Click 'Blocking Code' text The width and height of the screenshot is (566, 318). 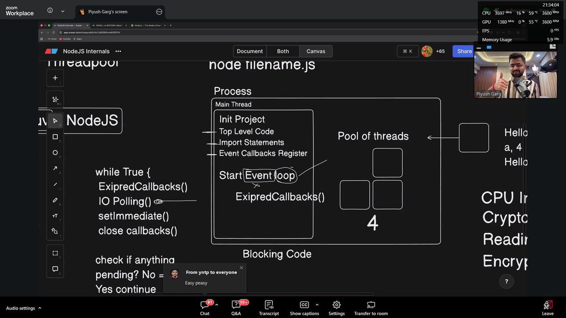point(277,254)
